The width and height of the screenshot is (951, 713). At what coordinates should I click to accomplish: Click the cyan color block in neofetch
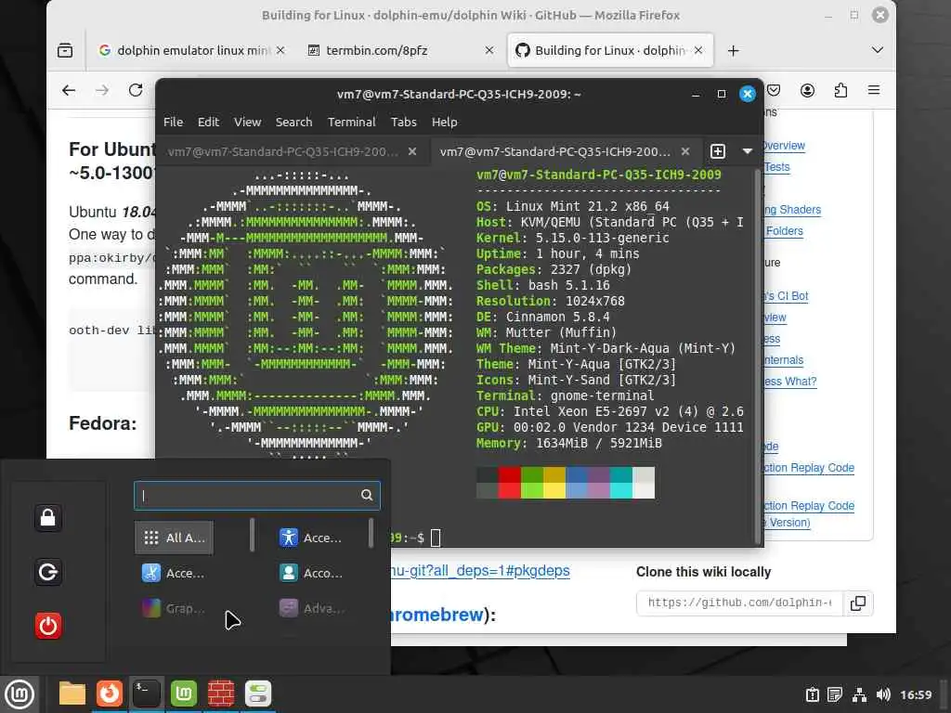(621, 483)
